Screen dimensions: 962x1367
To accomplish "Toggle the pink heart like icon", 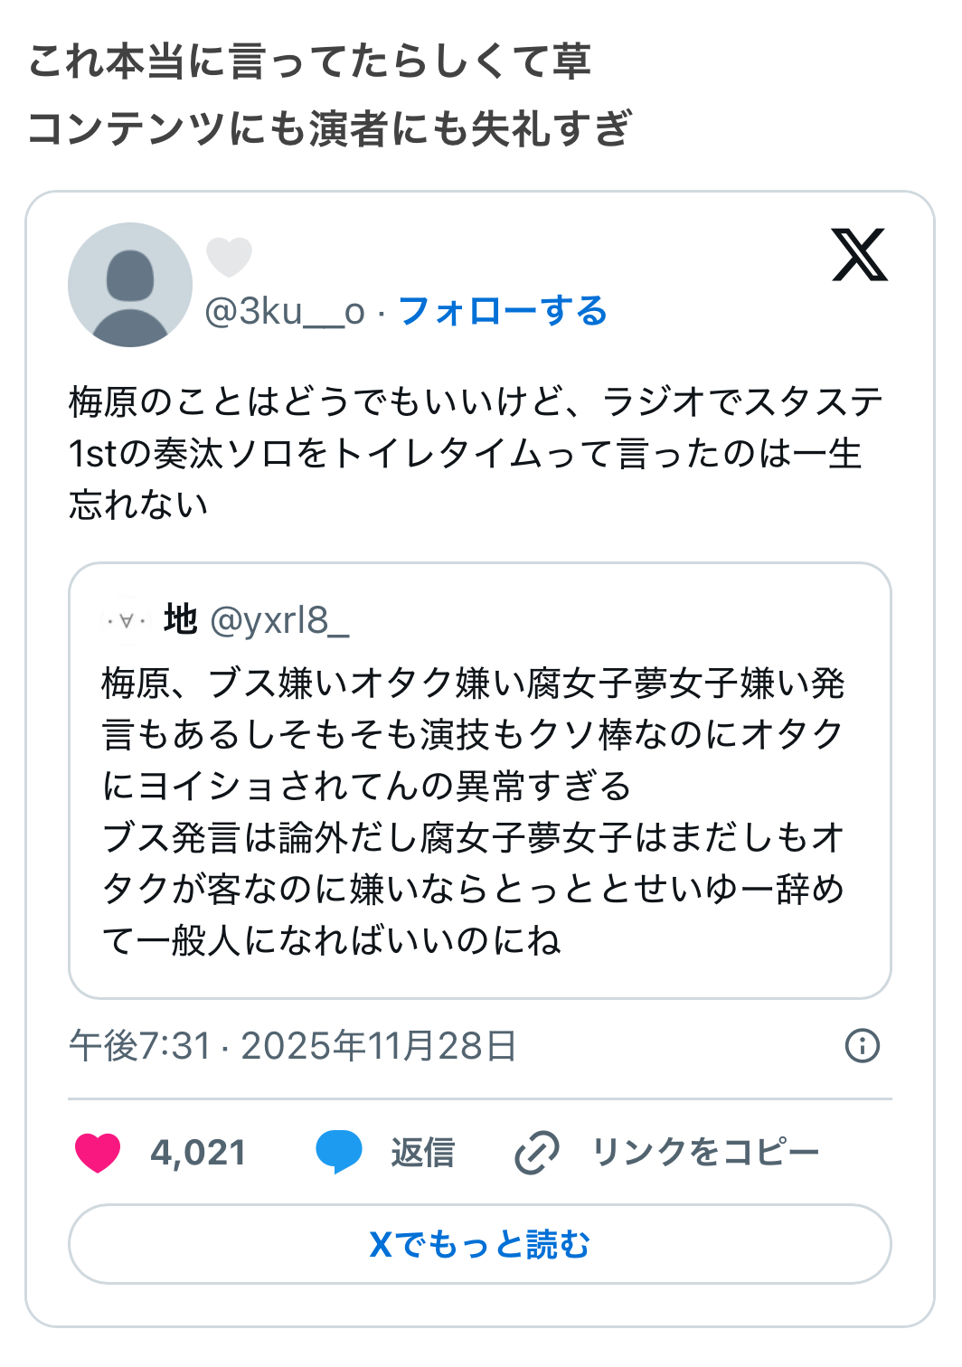I will 98,1153.
